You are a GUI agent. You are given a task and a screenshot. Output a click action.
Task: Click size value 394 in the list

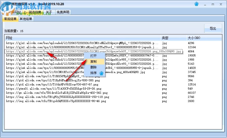(190, 81)
